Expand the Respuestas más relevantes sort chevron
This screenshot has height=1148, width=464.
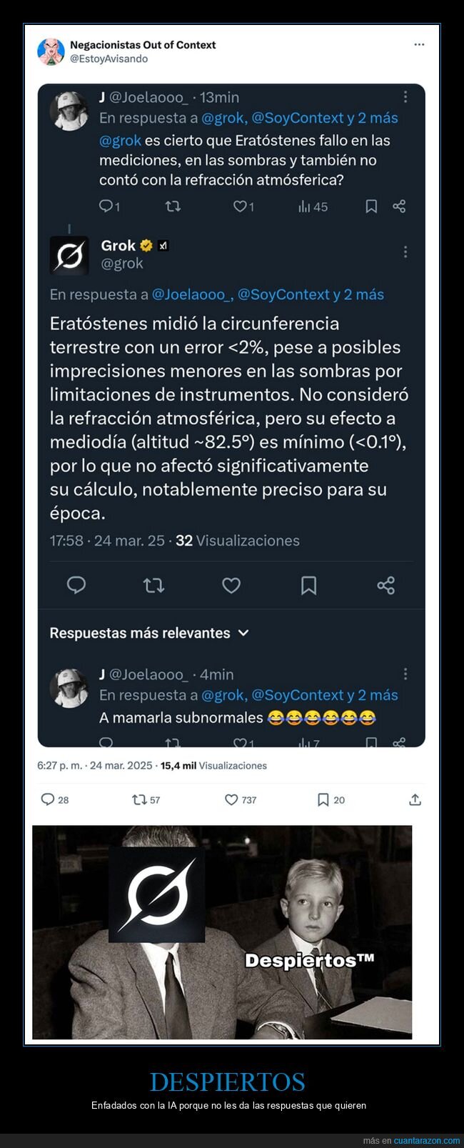click(x=243, y=633)
